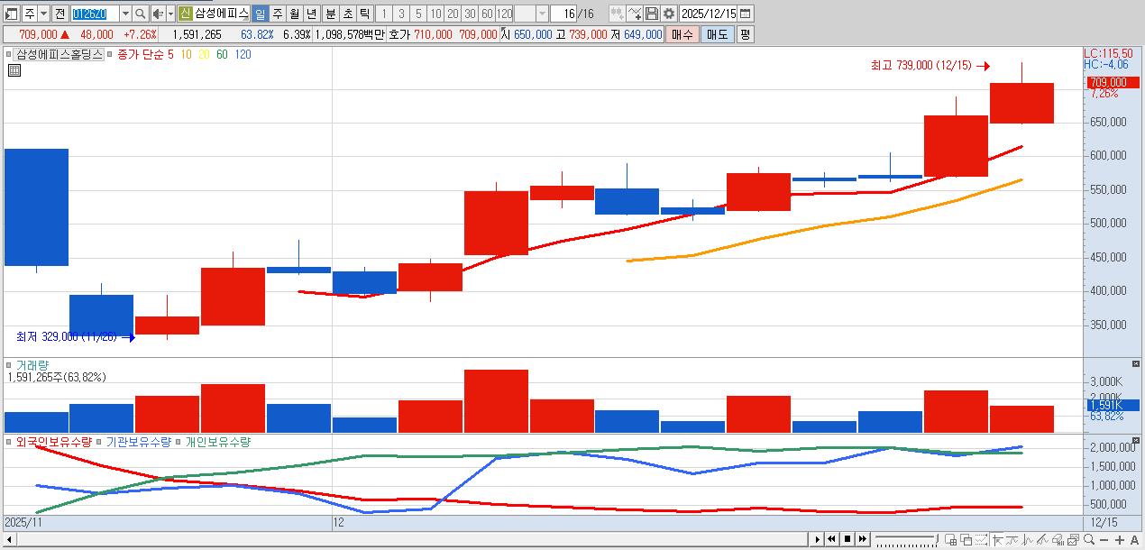The image size is (1145, 550).
Task: Open the combo box after interval 120
Action: (x=531, y=14)
